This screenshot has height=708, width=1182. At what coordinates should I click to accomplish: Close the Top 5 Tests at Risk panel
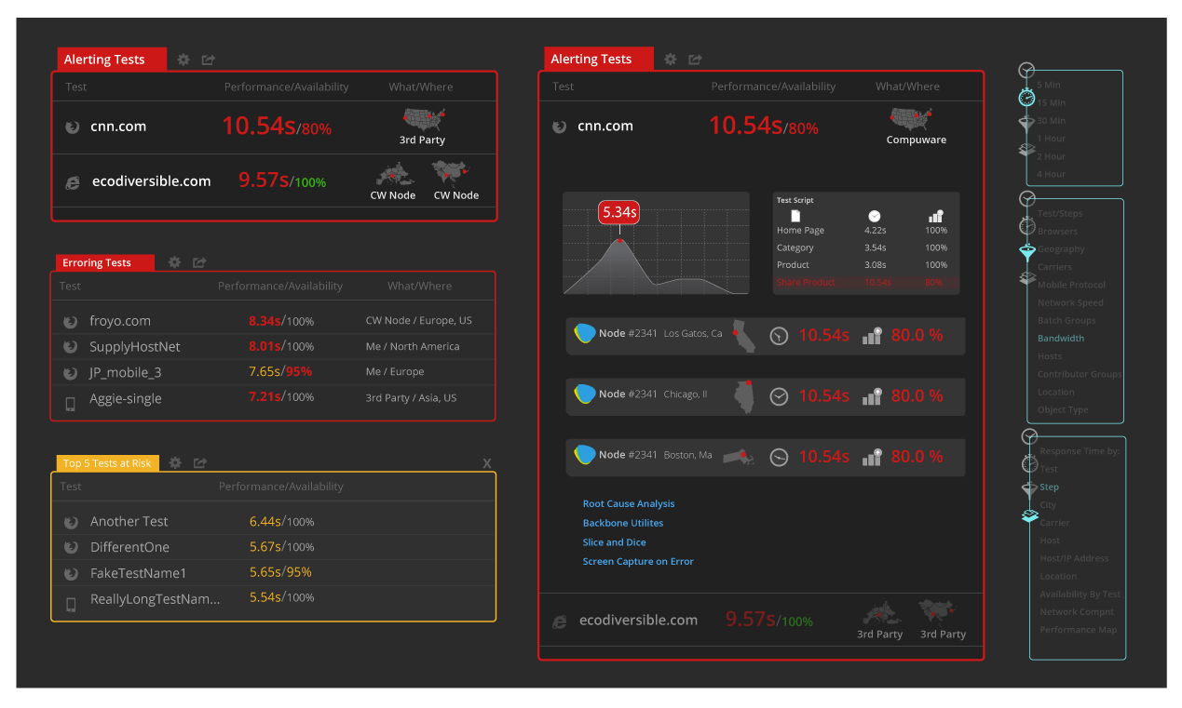tap(486, 463)
